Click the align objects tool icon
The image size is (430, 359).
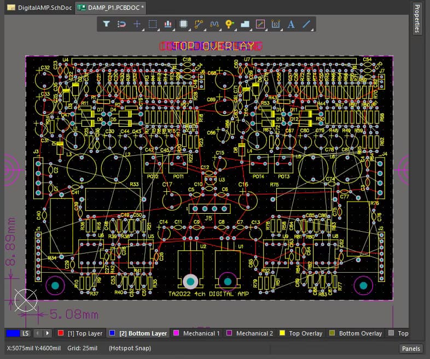(x=168, y=24)
